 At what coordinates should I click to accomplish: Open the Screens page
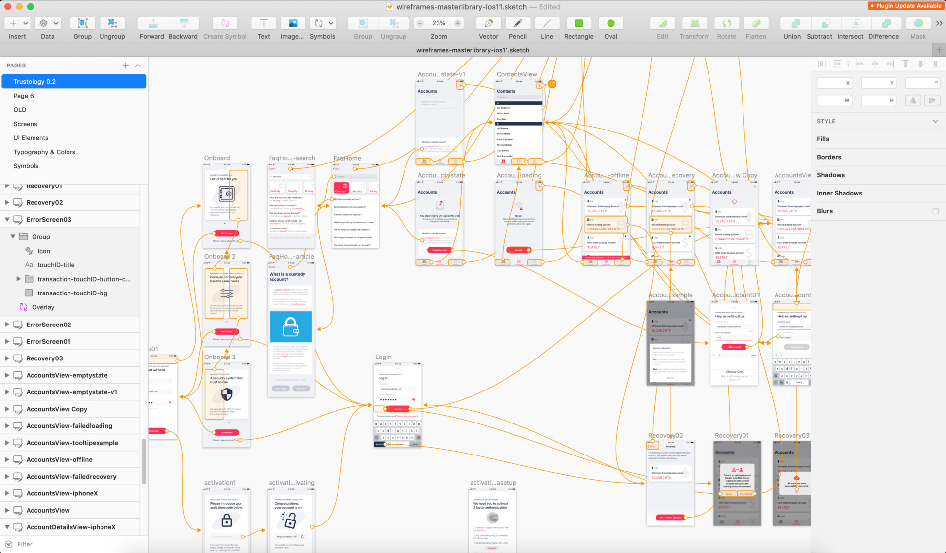click(74, 124)
